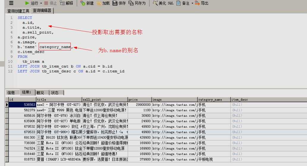This screenshot has width=307, height=166.
Task: Click the price column header
Action: pos(140,99)
